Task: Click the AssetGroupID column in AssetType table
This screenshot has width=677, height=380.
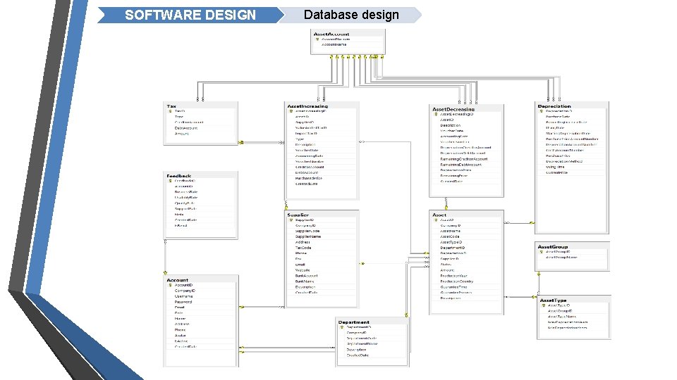Action: coord(560,311)
